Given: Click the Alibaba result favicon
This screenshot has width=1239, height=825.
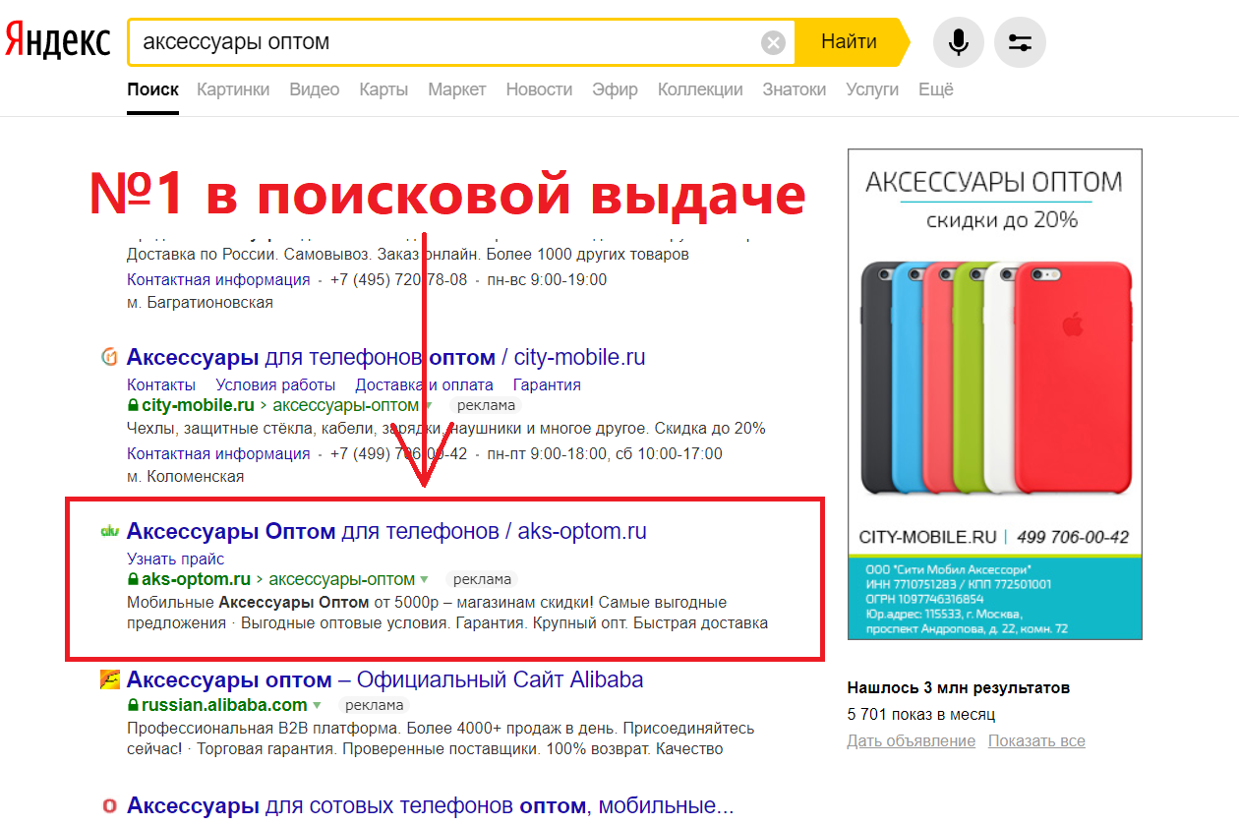Looking at the screenshot, I should click(110, 680).
